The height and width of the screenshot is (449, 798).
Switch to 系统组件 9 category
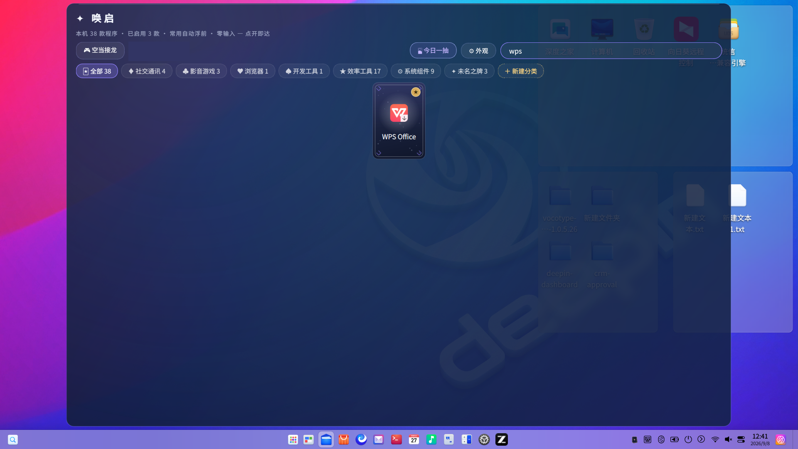click(x=416, y=71)
